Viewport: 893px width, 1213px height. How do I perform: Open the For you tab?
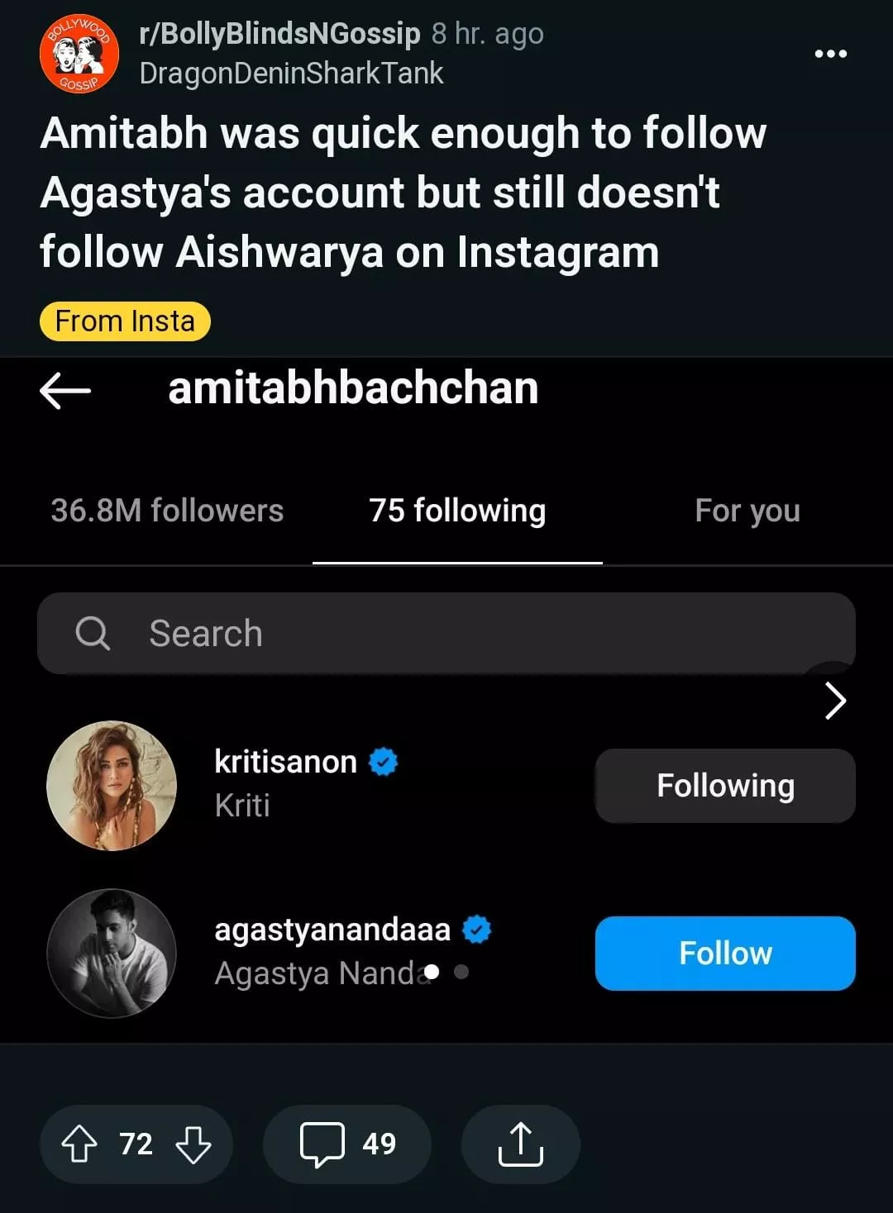747,511
